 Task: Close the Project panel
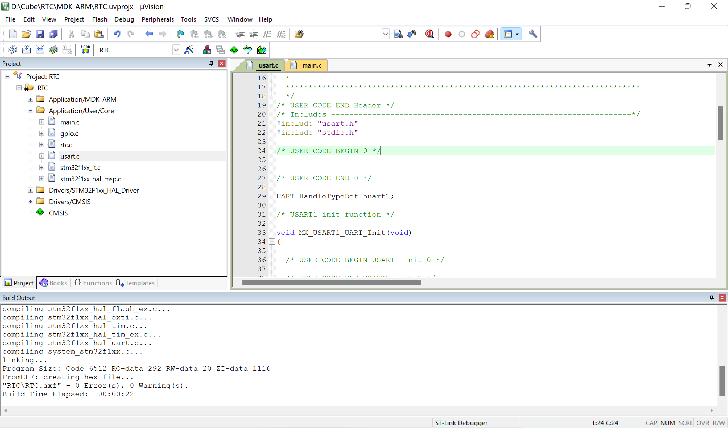coord(222,64)
